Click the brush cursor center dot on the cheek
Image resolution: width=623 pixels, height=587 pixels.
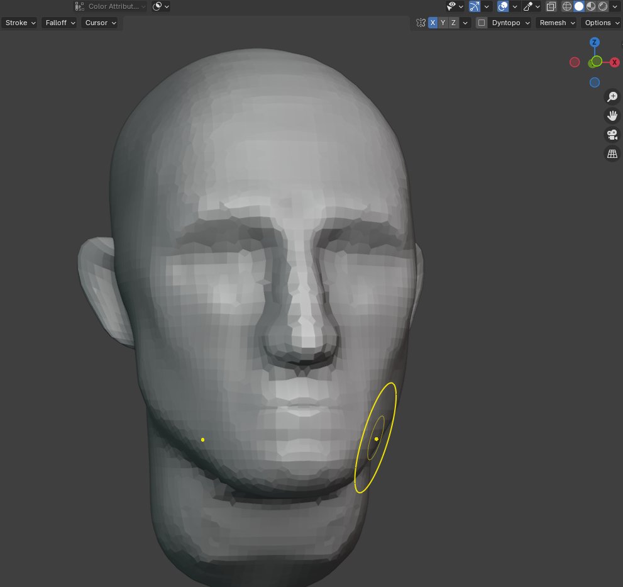[x=377, y=439]
